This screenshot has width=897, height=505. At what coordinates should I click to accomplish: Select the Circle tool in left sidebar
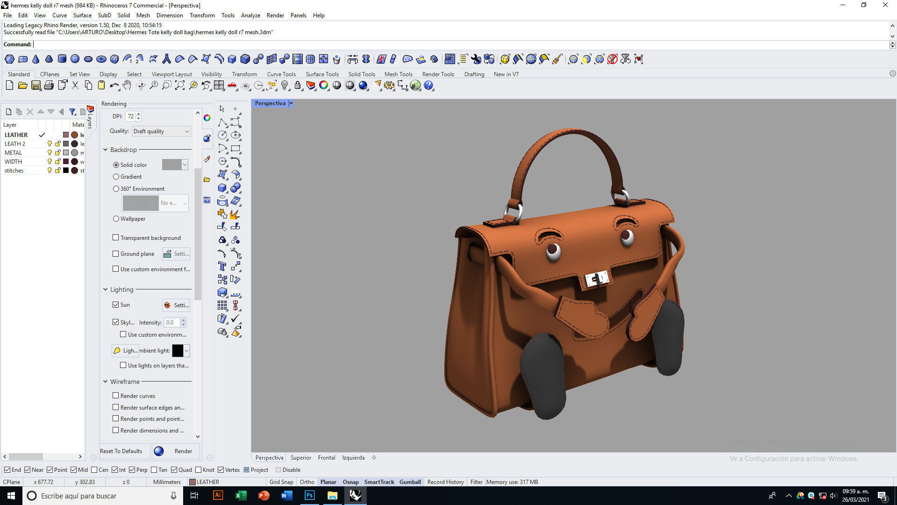click(x=222, y=135)
